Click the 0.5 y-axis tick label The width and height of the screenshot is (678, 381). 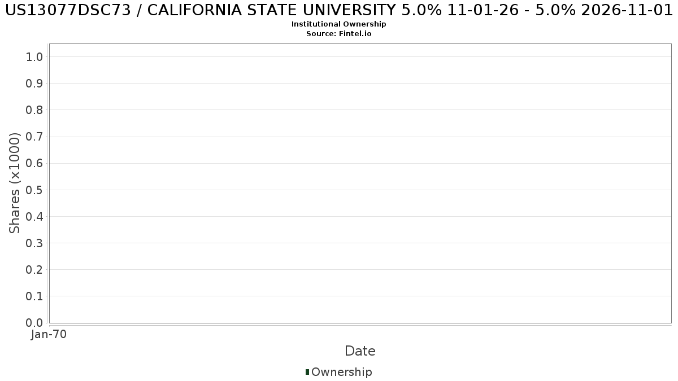[x=34, y=190]
